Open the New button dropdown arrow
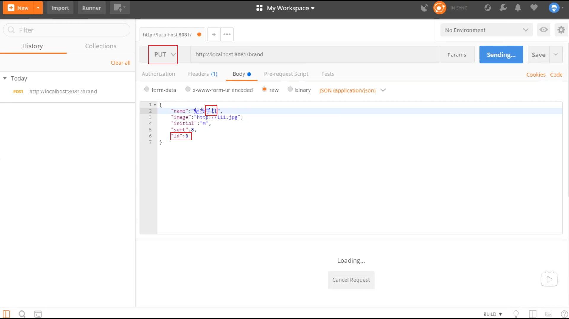The height and width of the screenshot is (319, 569). pos(38,8)
